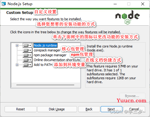The width and height of the screenshot is (150, 117).
Task: Click the 'Install the core Node.js runtime' description
Action: tap(110, 48)
